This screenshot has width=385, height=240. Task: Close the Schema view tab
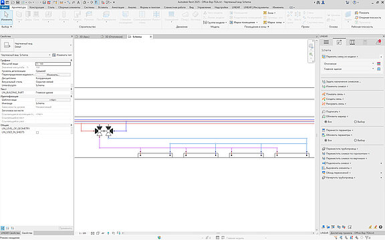[151, 37]
